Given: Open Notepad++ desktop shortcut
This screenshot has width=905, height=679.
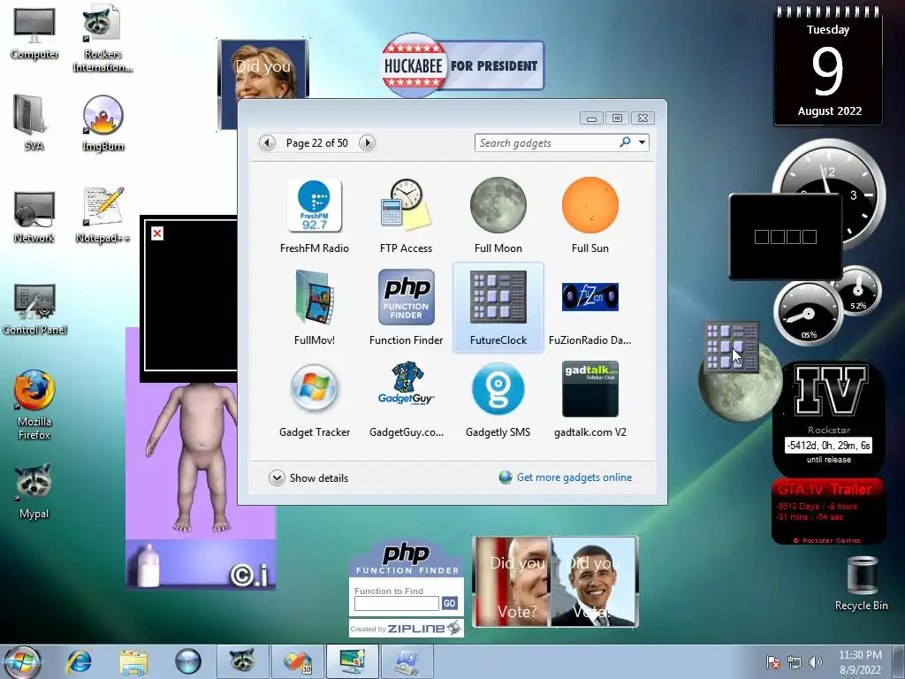Looking at the screenshot, I should [x=103, y=215].
